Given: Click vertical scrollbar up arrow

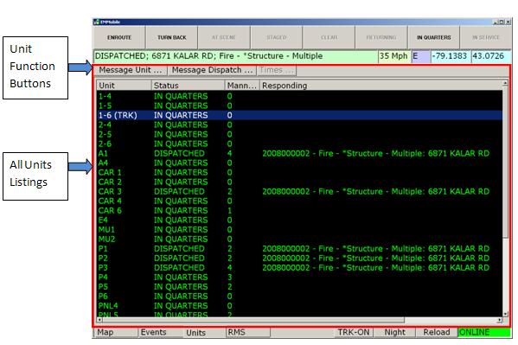Looking at the screenshot, I should (505, 83).
